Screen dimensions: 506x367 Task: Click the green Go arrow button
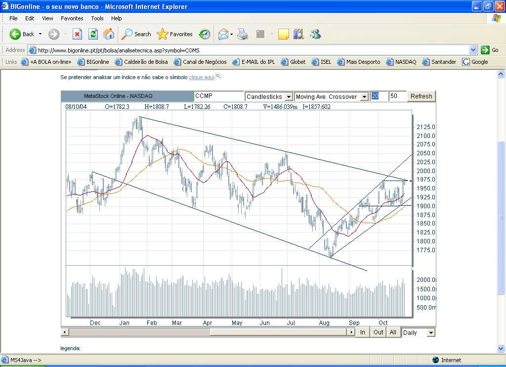(485, 50)
